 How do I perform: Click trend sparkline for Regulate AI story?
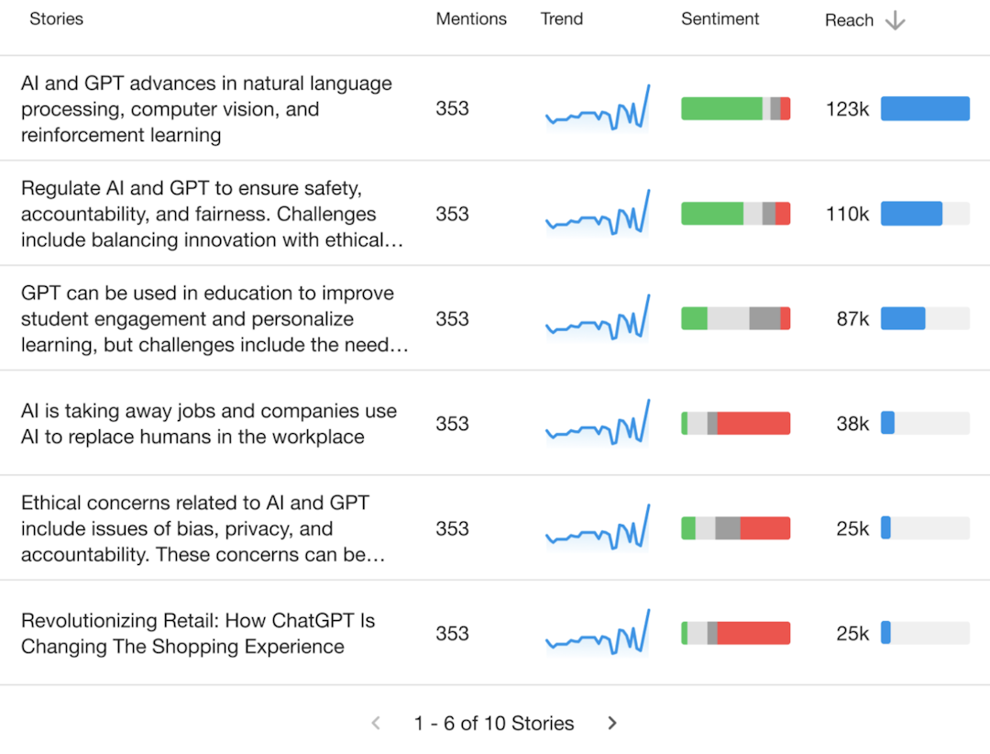click(x=598, y=214)
